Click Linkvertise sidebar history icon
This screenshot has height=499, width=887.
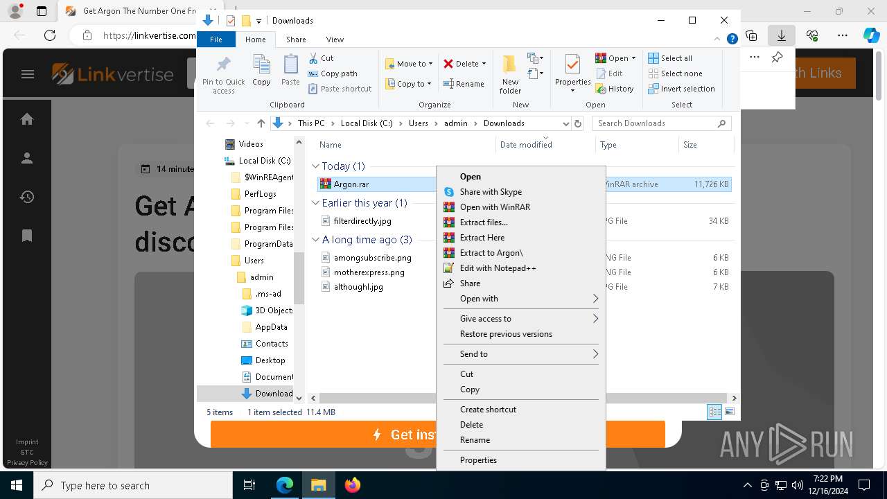coord(27,197)
